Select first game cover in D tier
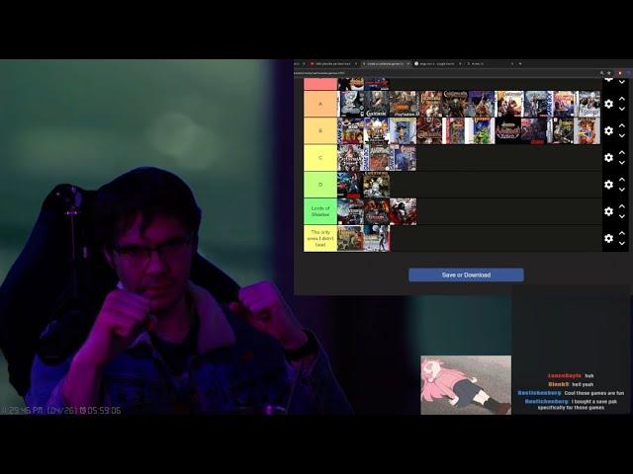The height and width of the screenshot is (474, 633). [350, 185]
